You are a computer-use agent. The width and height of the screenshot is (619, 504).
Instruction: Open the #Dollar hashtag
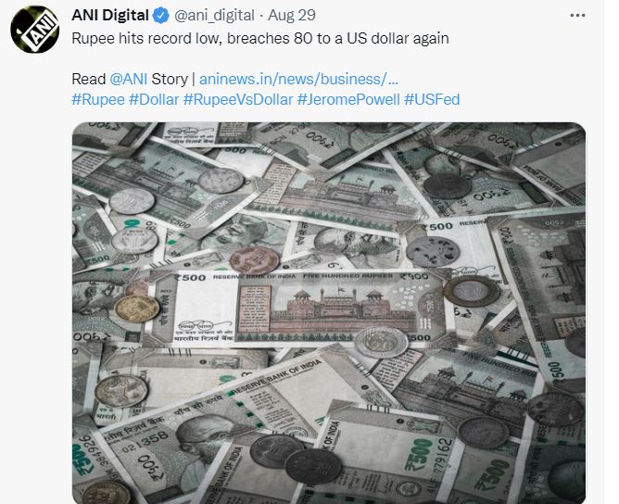click(154, 99)
